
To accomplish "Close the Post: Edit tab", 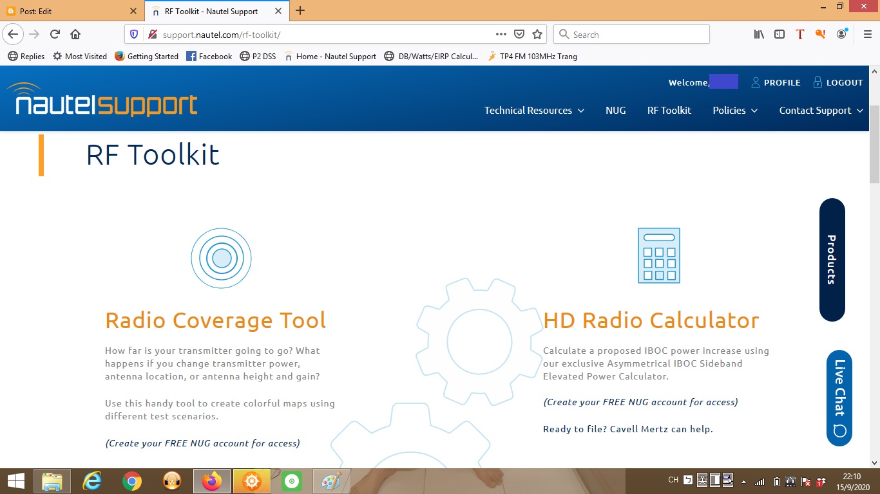I will (133, 11).
